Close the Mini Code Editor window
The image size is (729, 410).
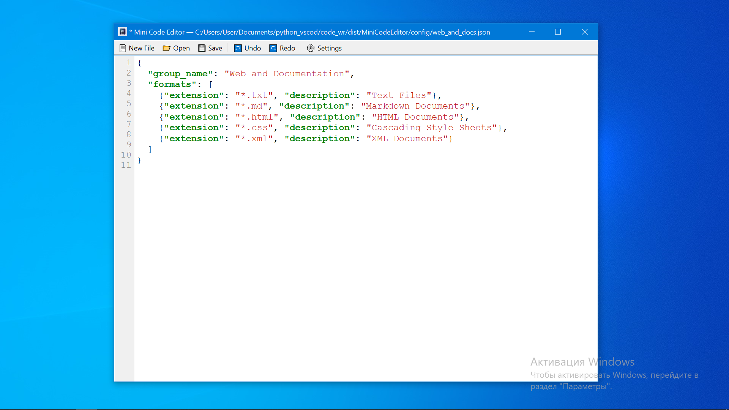[585, 32]
